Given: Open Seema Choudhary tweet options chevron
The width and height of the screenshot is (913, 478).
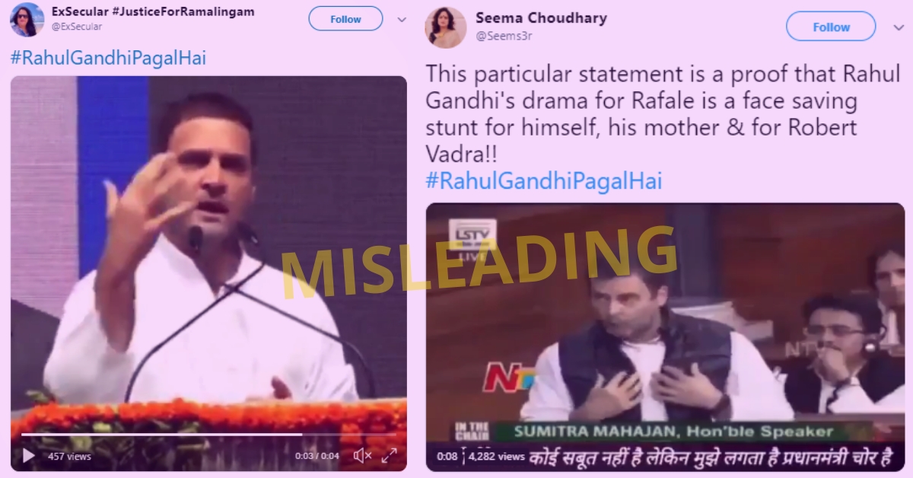Looking at the screenshot, I should click(898, 27).
